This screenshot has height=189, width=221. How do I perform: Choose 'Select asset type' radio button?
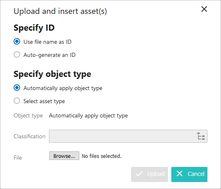(17, 101)
